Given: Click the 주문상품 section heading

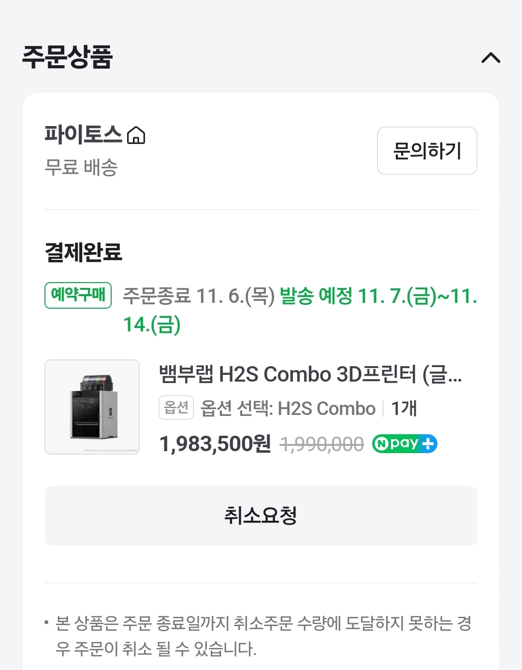Looking at the screenshot, I should pyautogui.click(x=67, y=57).
